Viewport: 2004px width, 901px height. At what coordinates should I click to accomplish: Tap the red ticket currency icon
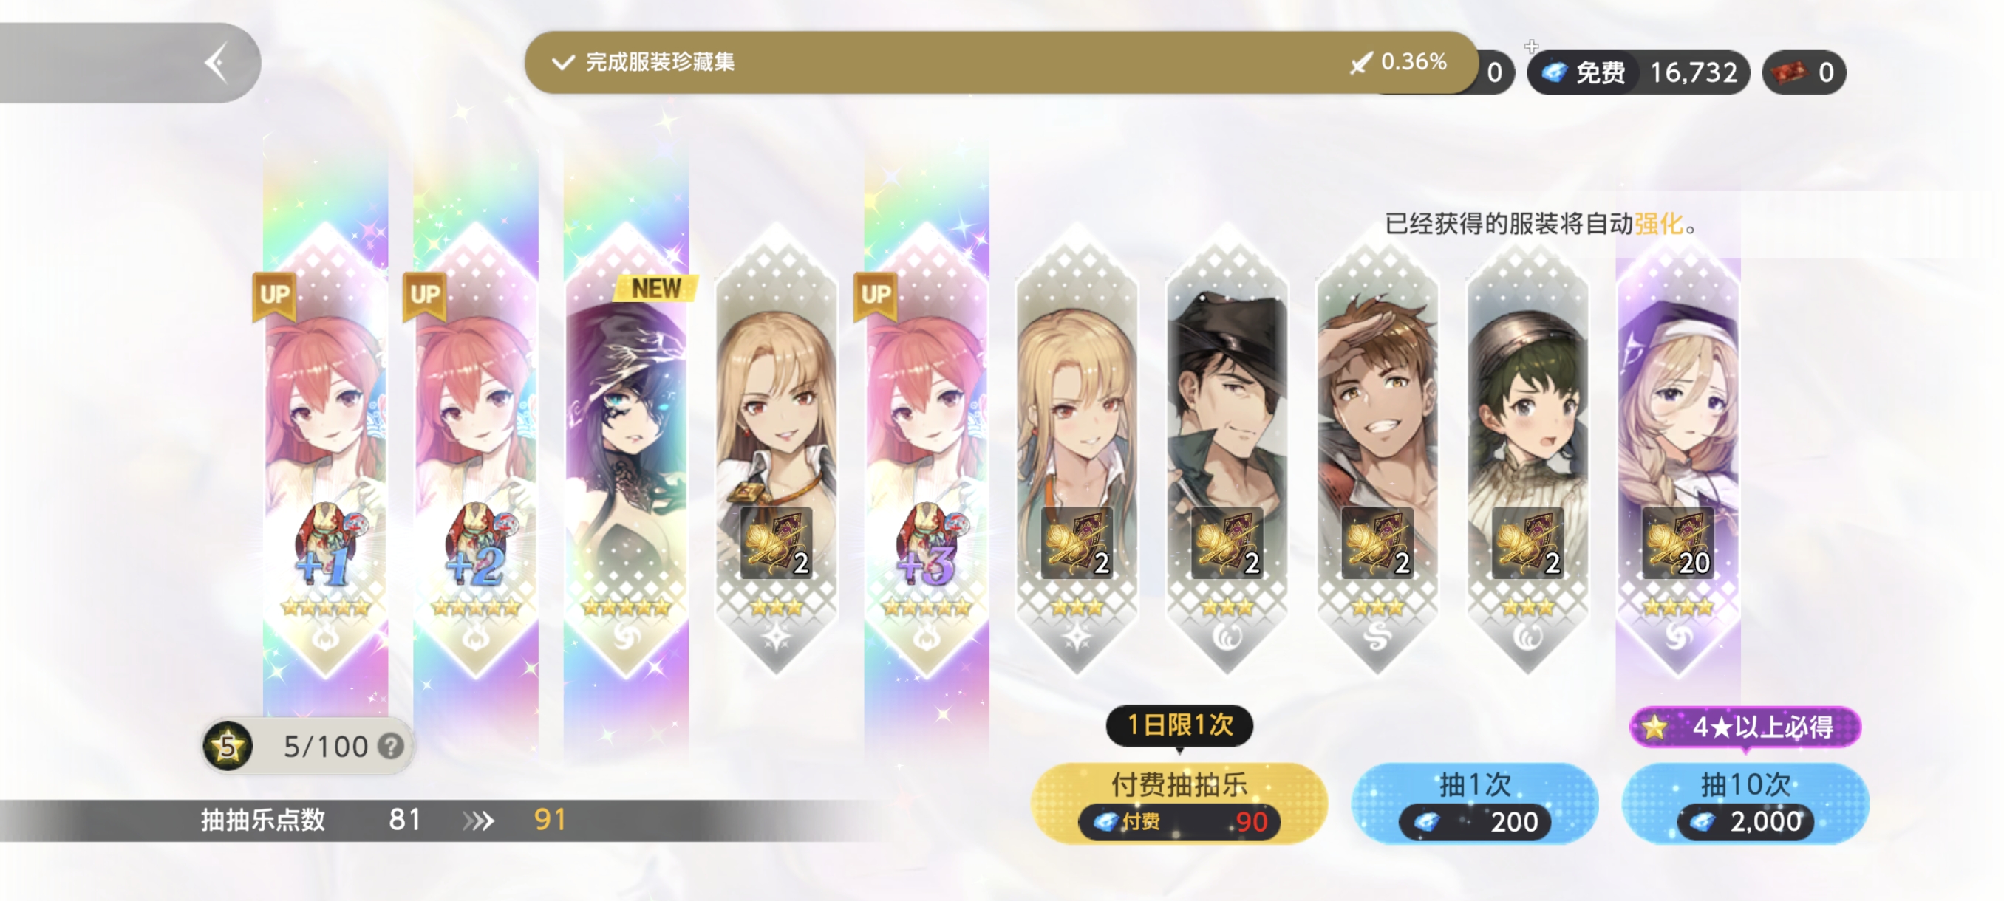pyautogui.click(x=1788, y=73)
